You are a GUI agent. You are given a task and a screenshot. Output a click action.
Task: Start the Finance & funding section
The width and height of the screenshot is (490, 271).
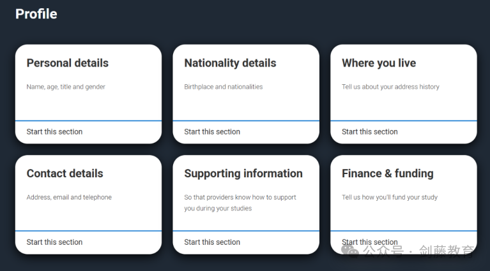tap(369, 242)
